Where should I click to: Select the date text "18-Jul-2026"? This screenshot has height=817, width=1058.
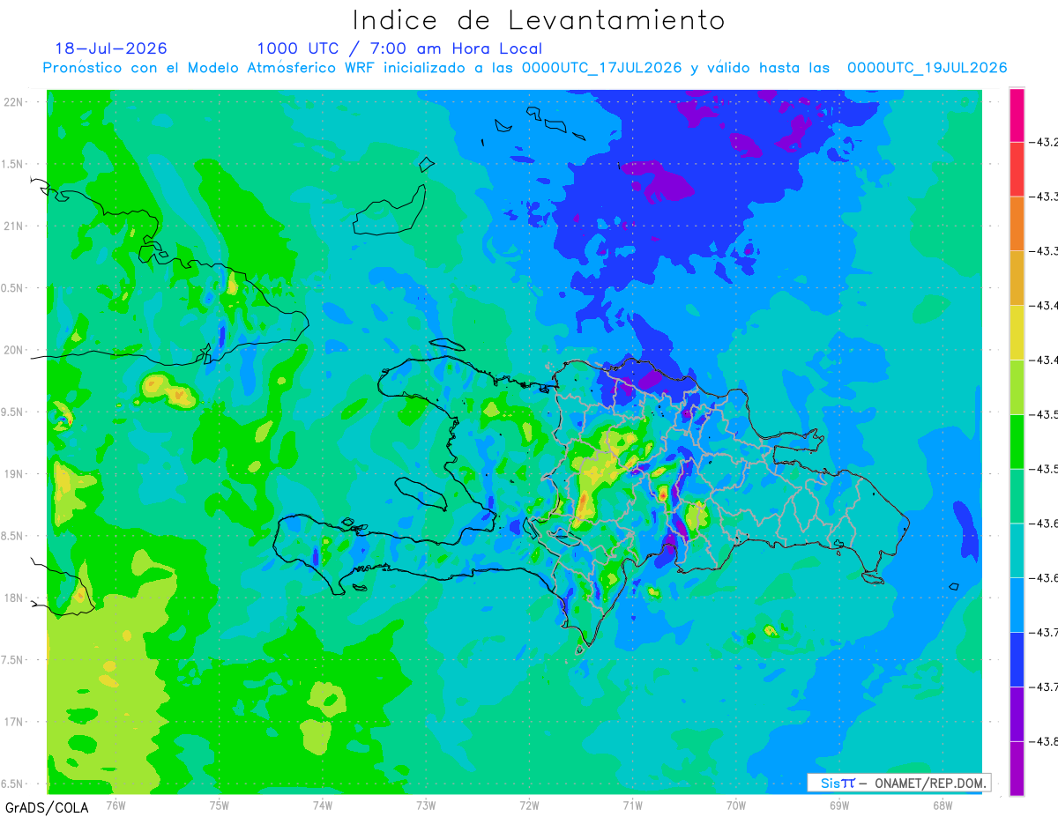[x=111, y=48]
